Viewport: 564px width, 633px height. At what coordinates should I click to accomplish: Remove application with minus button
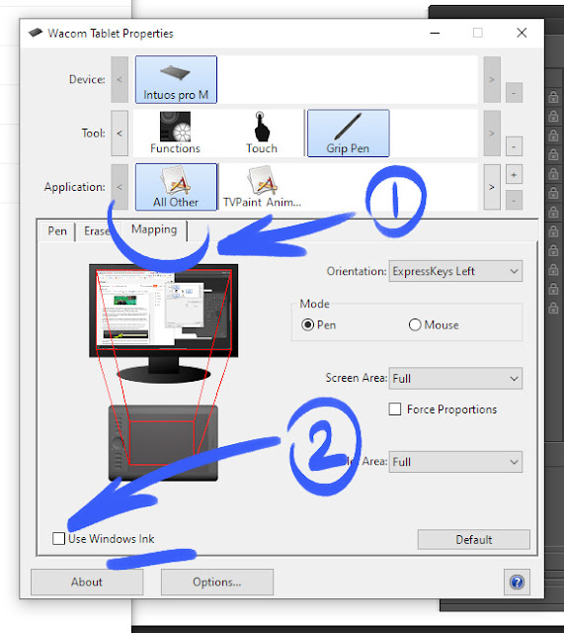514,200
